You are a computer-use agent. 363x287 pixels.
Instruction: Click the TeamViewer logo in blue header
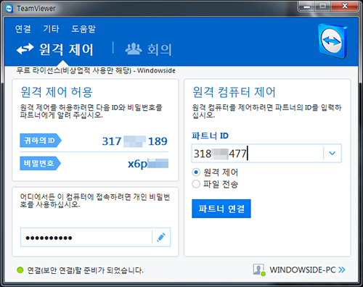pyautogui.click(x=333, y=41)
